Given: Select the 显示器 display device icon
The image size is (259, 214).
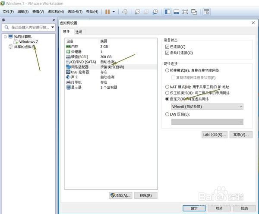Looking at the screenshot, I should (x=68, y=87).
